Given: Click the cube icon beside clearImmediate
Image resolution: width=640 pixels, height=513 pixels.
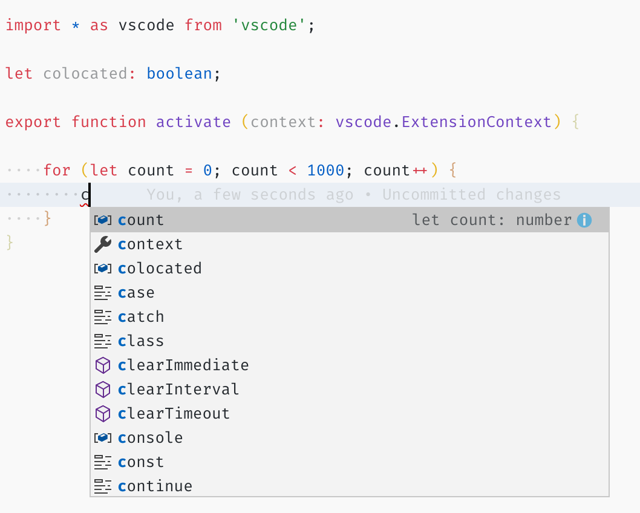Looking at the screenshot, I should click(103, 365).
